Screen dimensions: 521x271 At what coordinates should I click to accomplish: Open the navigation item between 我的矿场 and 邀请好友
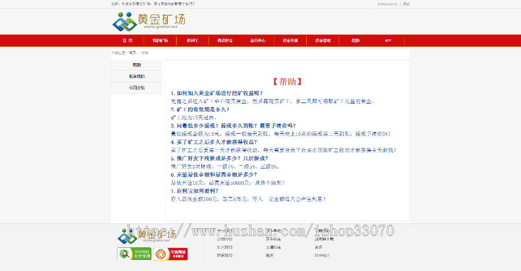point(192,41)
